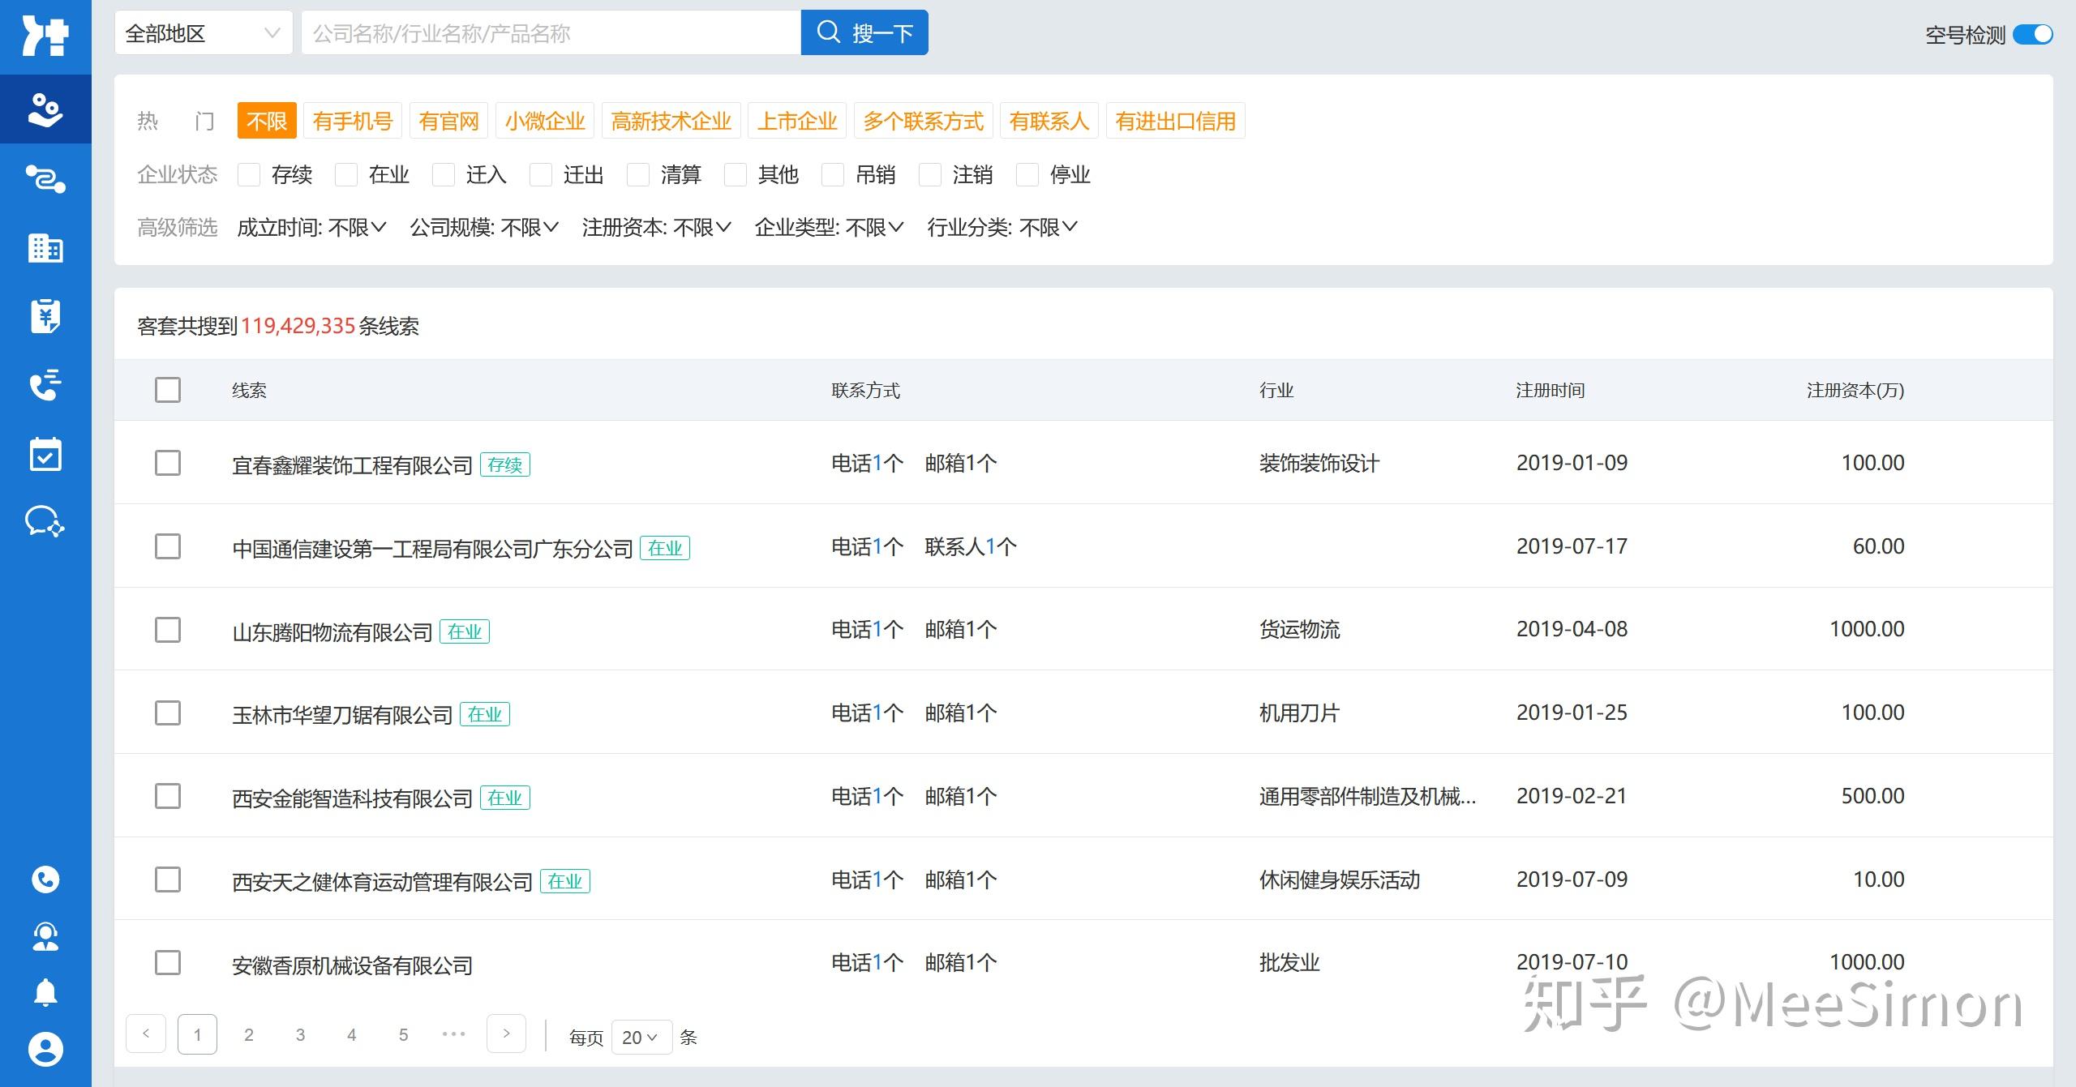Screen dimensions: 2076x1087
Task: Go to page 5
Action: (x=403, y=1034)
